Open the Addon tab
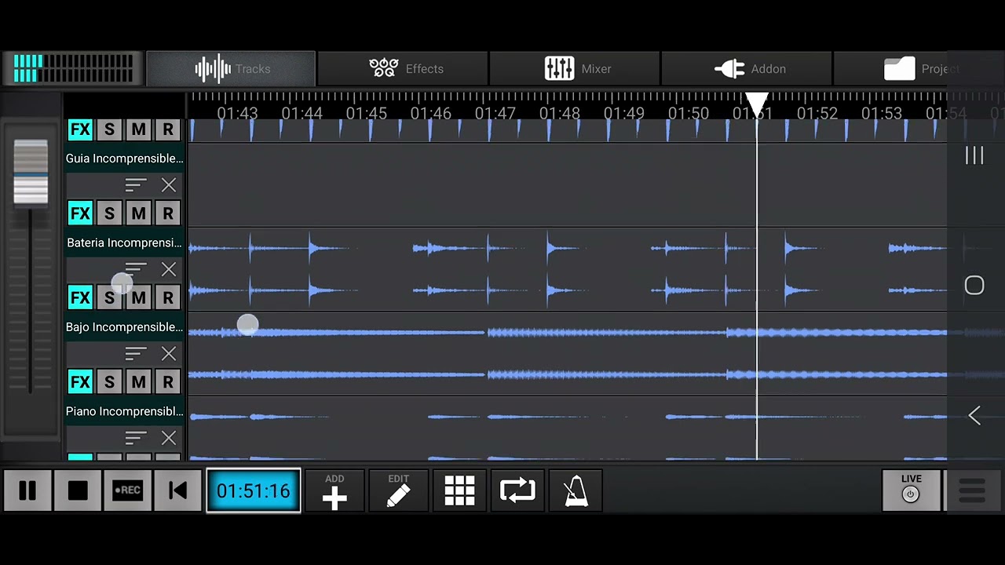Image resolution: width=1005 pixels, height=565 pixels. [x=747, y=69]
